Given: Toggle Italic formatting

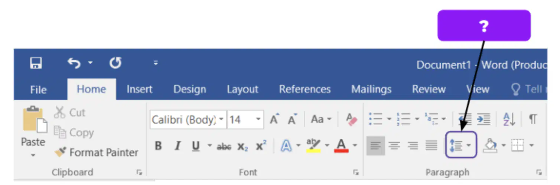Looking at the screenshot, I should 178,146.
